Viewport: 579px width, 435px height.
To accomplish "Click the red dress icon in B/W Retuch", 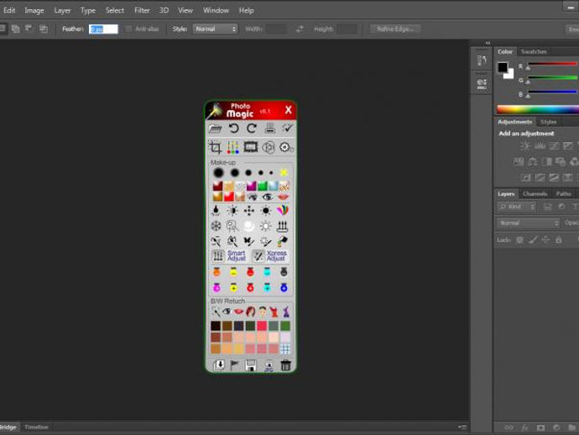I will tap(274, 312).
